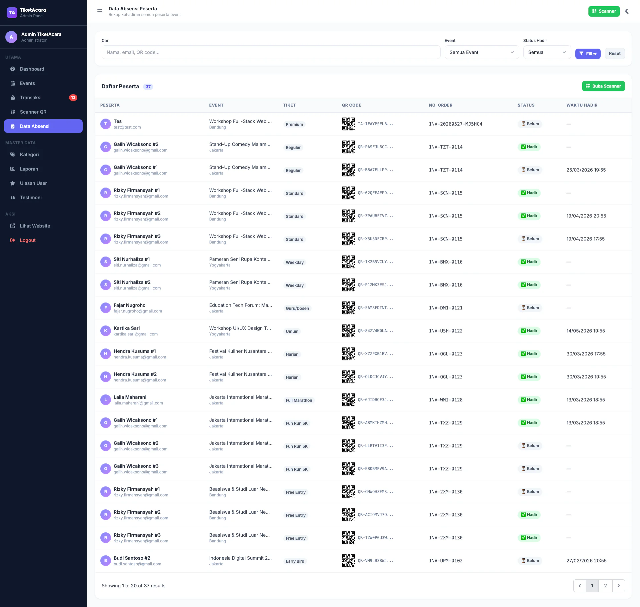Viewport: 640px width, 607px height.
Task: Click avatar of Kartika Sari
Action: coord(106,331)
